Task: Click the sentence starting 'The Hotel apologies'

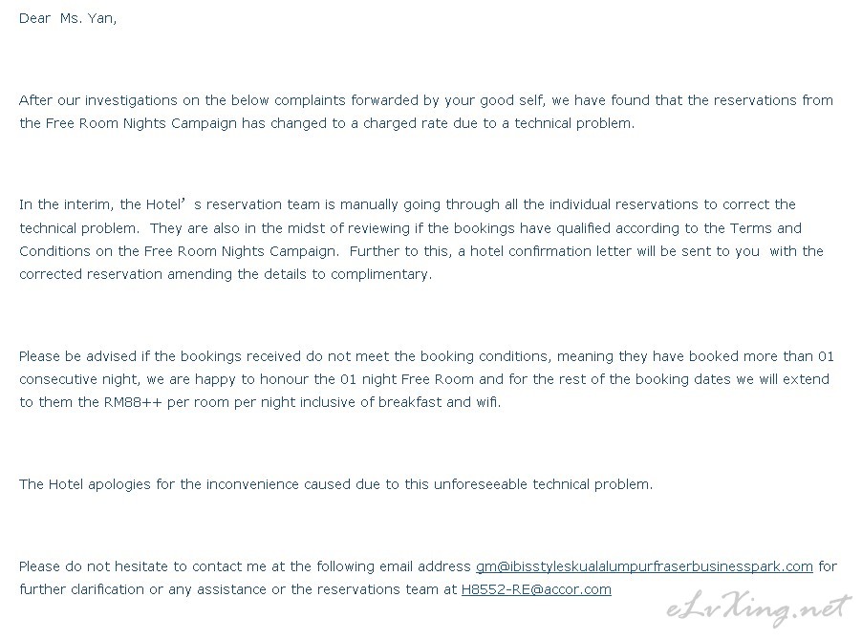Action: (335, 484)
